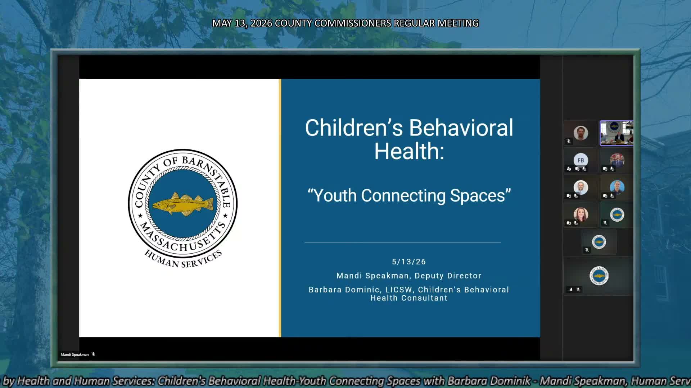This screenshot has height=388, width=691.
Task: Click camera-off icon under woman's avatar
Action: [569, 223]
